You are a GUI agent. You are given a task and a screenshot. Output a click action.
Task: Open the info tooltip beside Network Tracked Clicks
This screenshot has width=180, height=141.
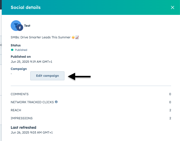click(x=56, y=102)
